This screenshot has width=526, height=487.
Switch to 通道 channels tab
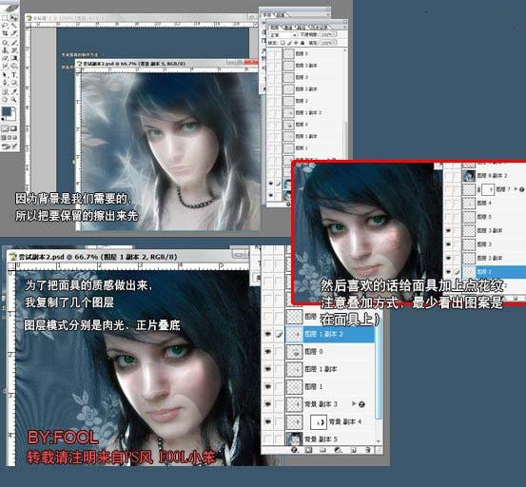288,28
